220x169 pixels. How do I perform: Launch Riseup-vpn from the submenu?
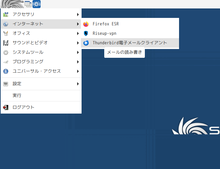(130, 33)
